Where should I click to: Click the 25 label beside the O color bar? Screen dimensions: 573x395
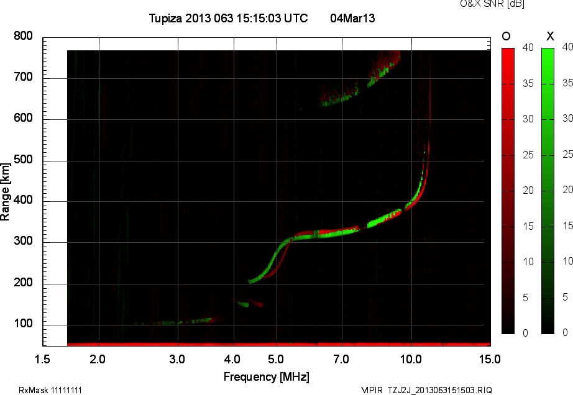pyautogui.click(x=528, y=155)
